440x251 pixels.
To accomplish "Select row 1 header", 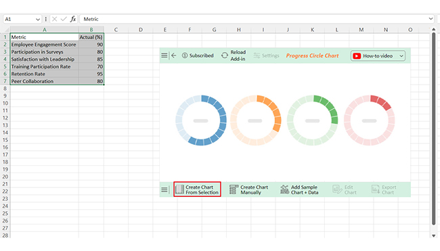I will point(5,37).
